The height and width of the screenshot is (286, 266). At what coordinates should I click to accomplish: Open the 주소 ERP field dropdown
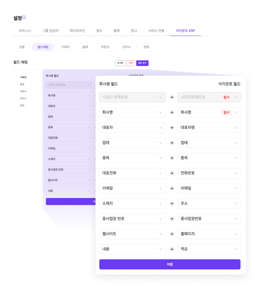209,204
